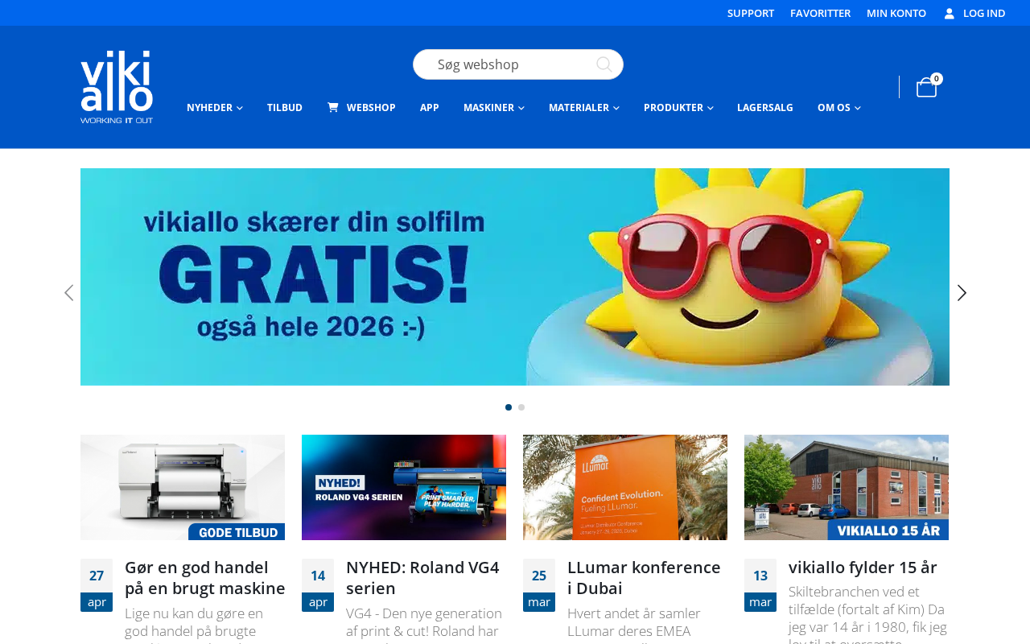Select the first carousel dot
This screenshot has height=644, width=1030.
point(509,407)
